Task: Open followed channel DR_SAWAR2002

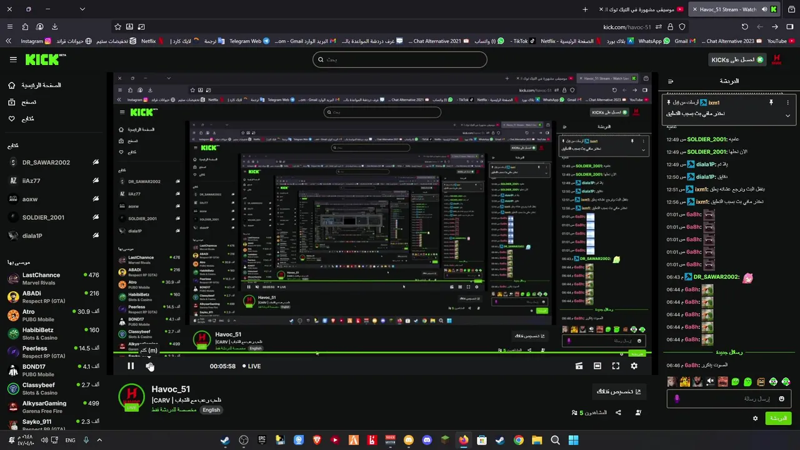Action: coord(54,162)
